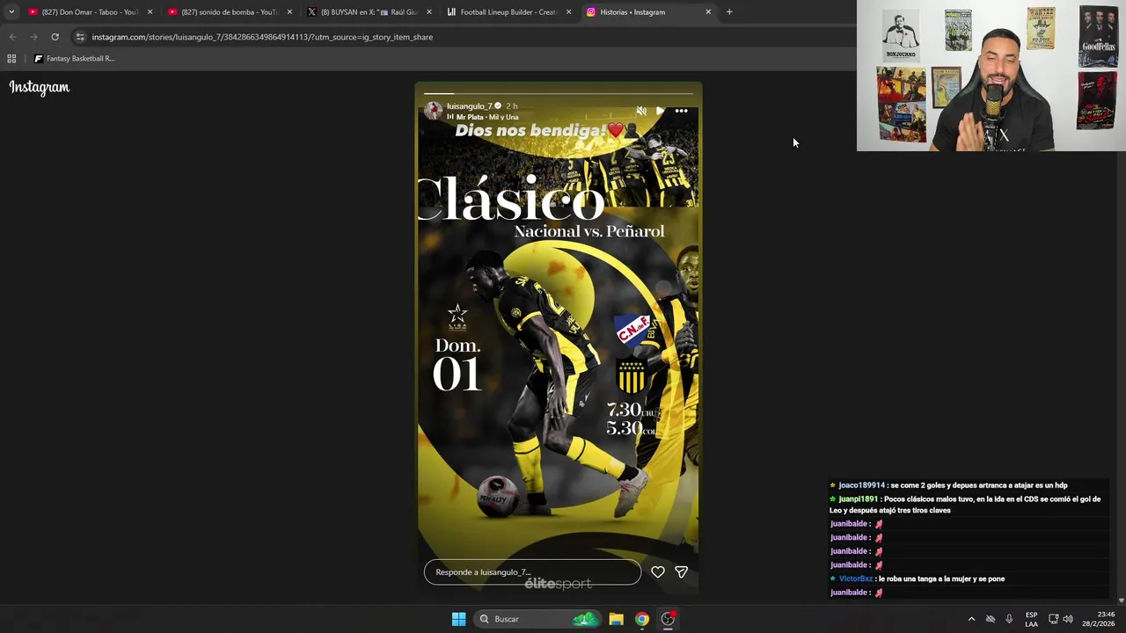The width and height of the screenshot is (1126, 633).
Task: Click the camera-off tray icon
Action: (991, 619)
